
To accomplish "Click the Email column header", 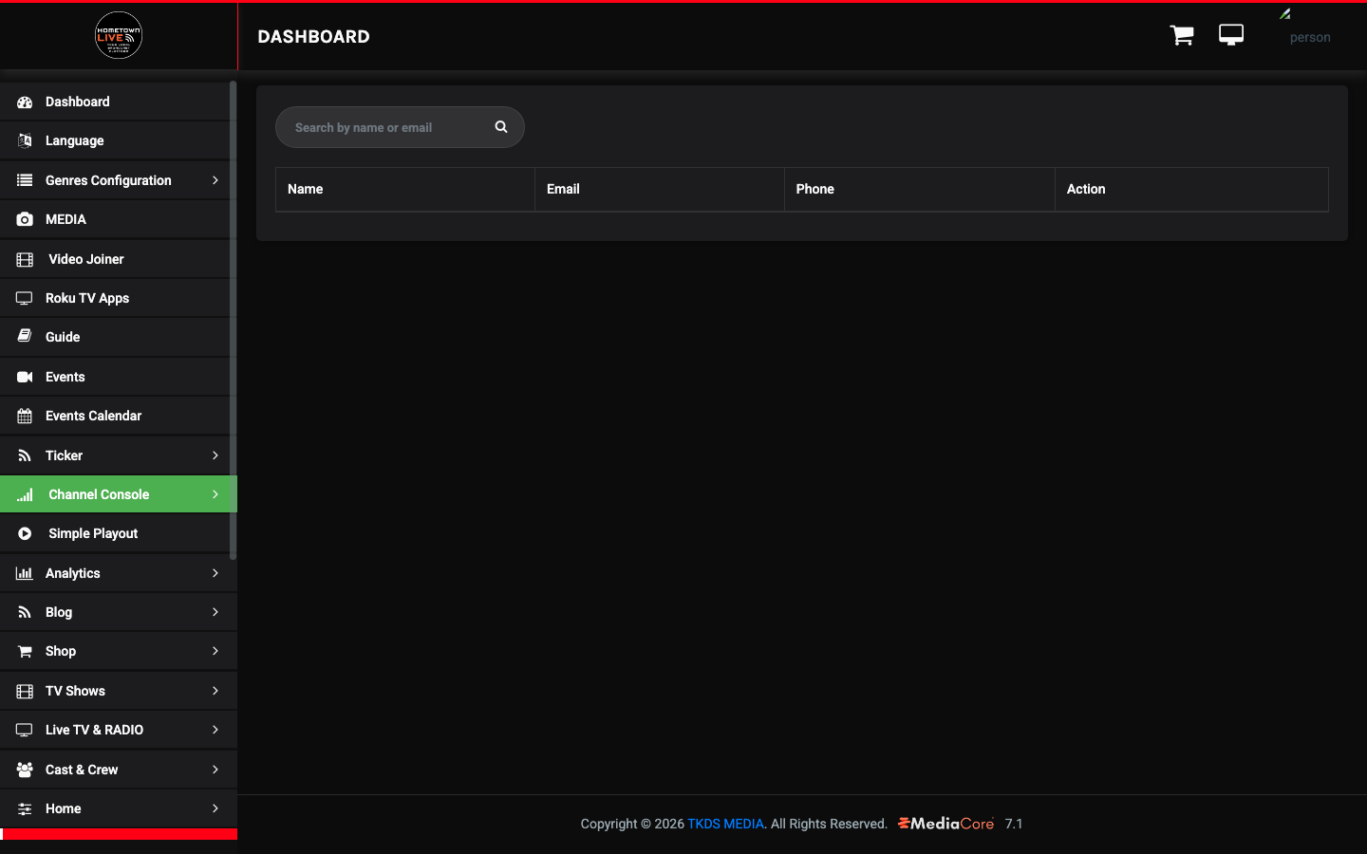I will point(660,190).
